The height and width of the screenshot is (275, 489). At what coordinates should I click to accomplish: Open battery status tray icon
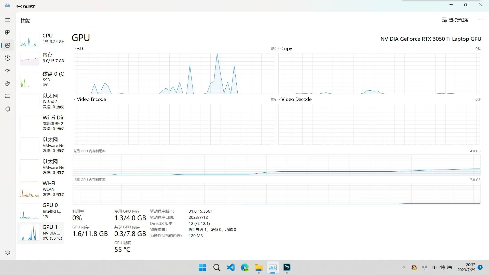(450, 267)
